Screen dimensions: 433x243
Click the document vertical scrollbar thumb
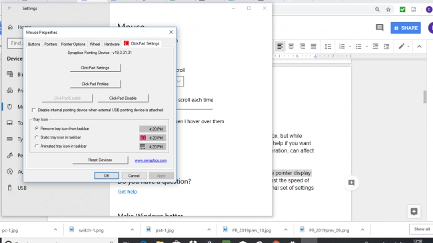[x=425, y=97]
